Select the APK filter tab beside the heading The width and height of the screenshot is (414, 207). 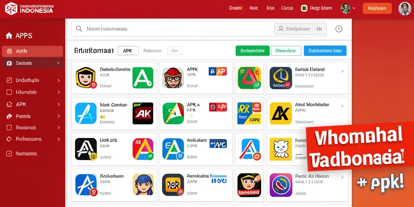[x=128, y=51]
